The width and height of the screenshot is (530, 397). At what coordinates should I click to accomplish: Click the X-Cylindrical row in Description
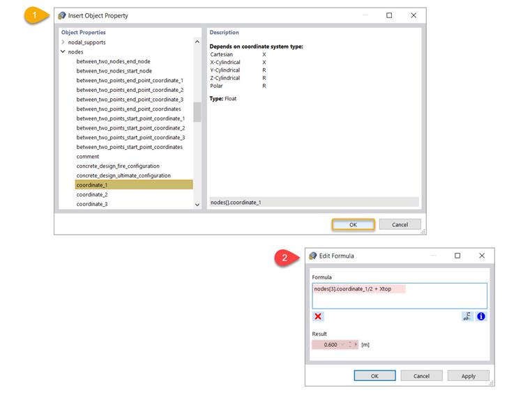point(238,62)
